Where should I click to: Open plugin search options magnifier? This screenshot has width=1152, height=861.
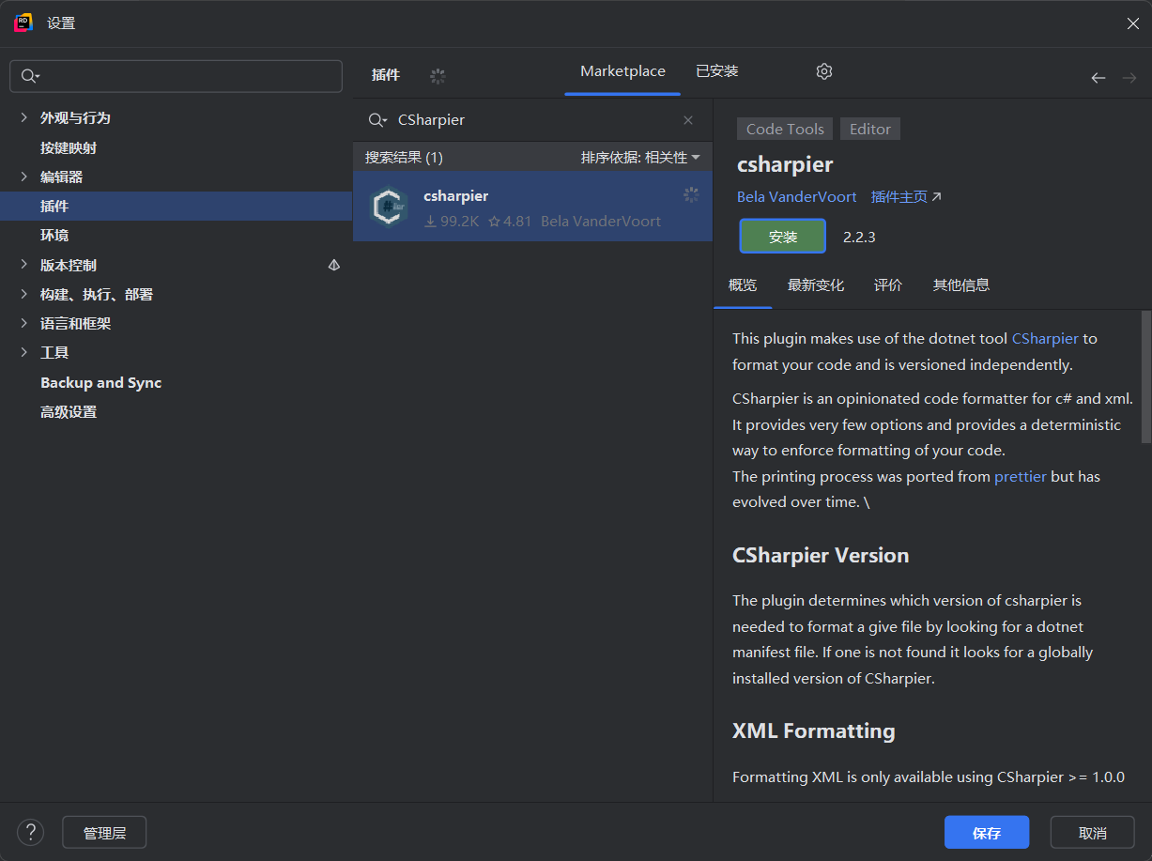click(x=377, y=120)
